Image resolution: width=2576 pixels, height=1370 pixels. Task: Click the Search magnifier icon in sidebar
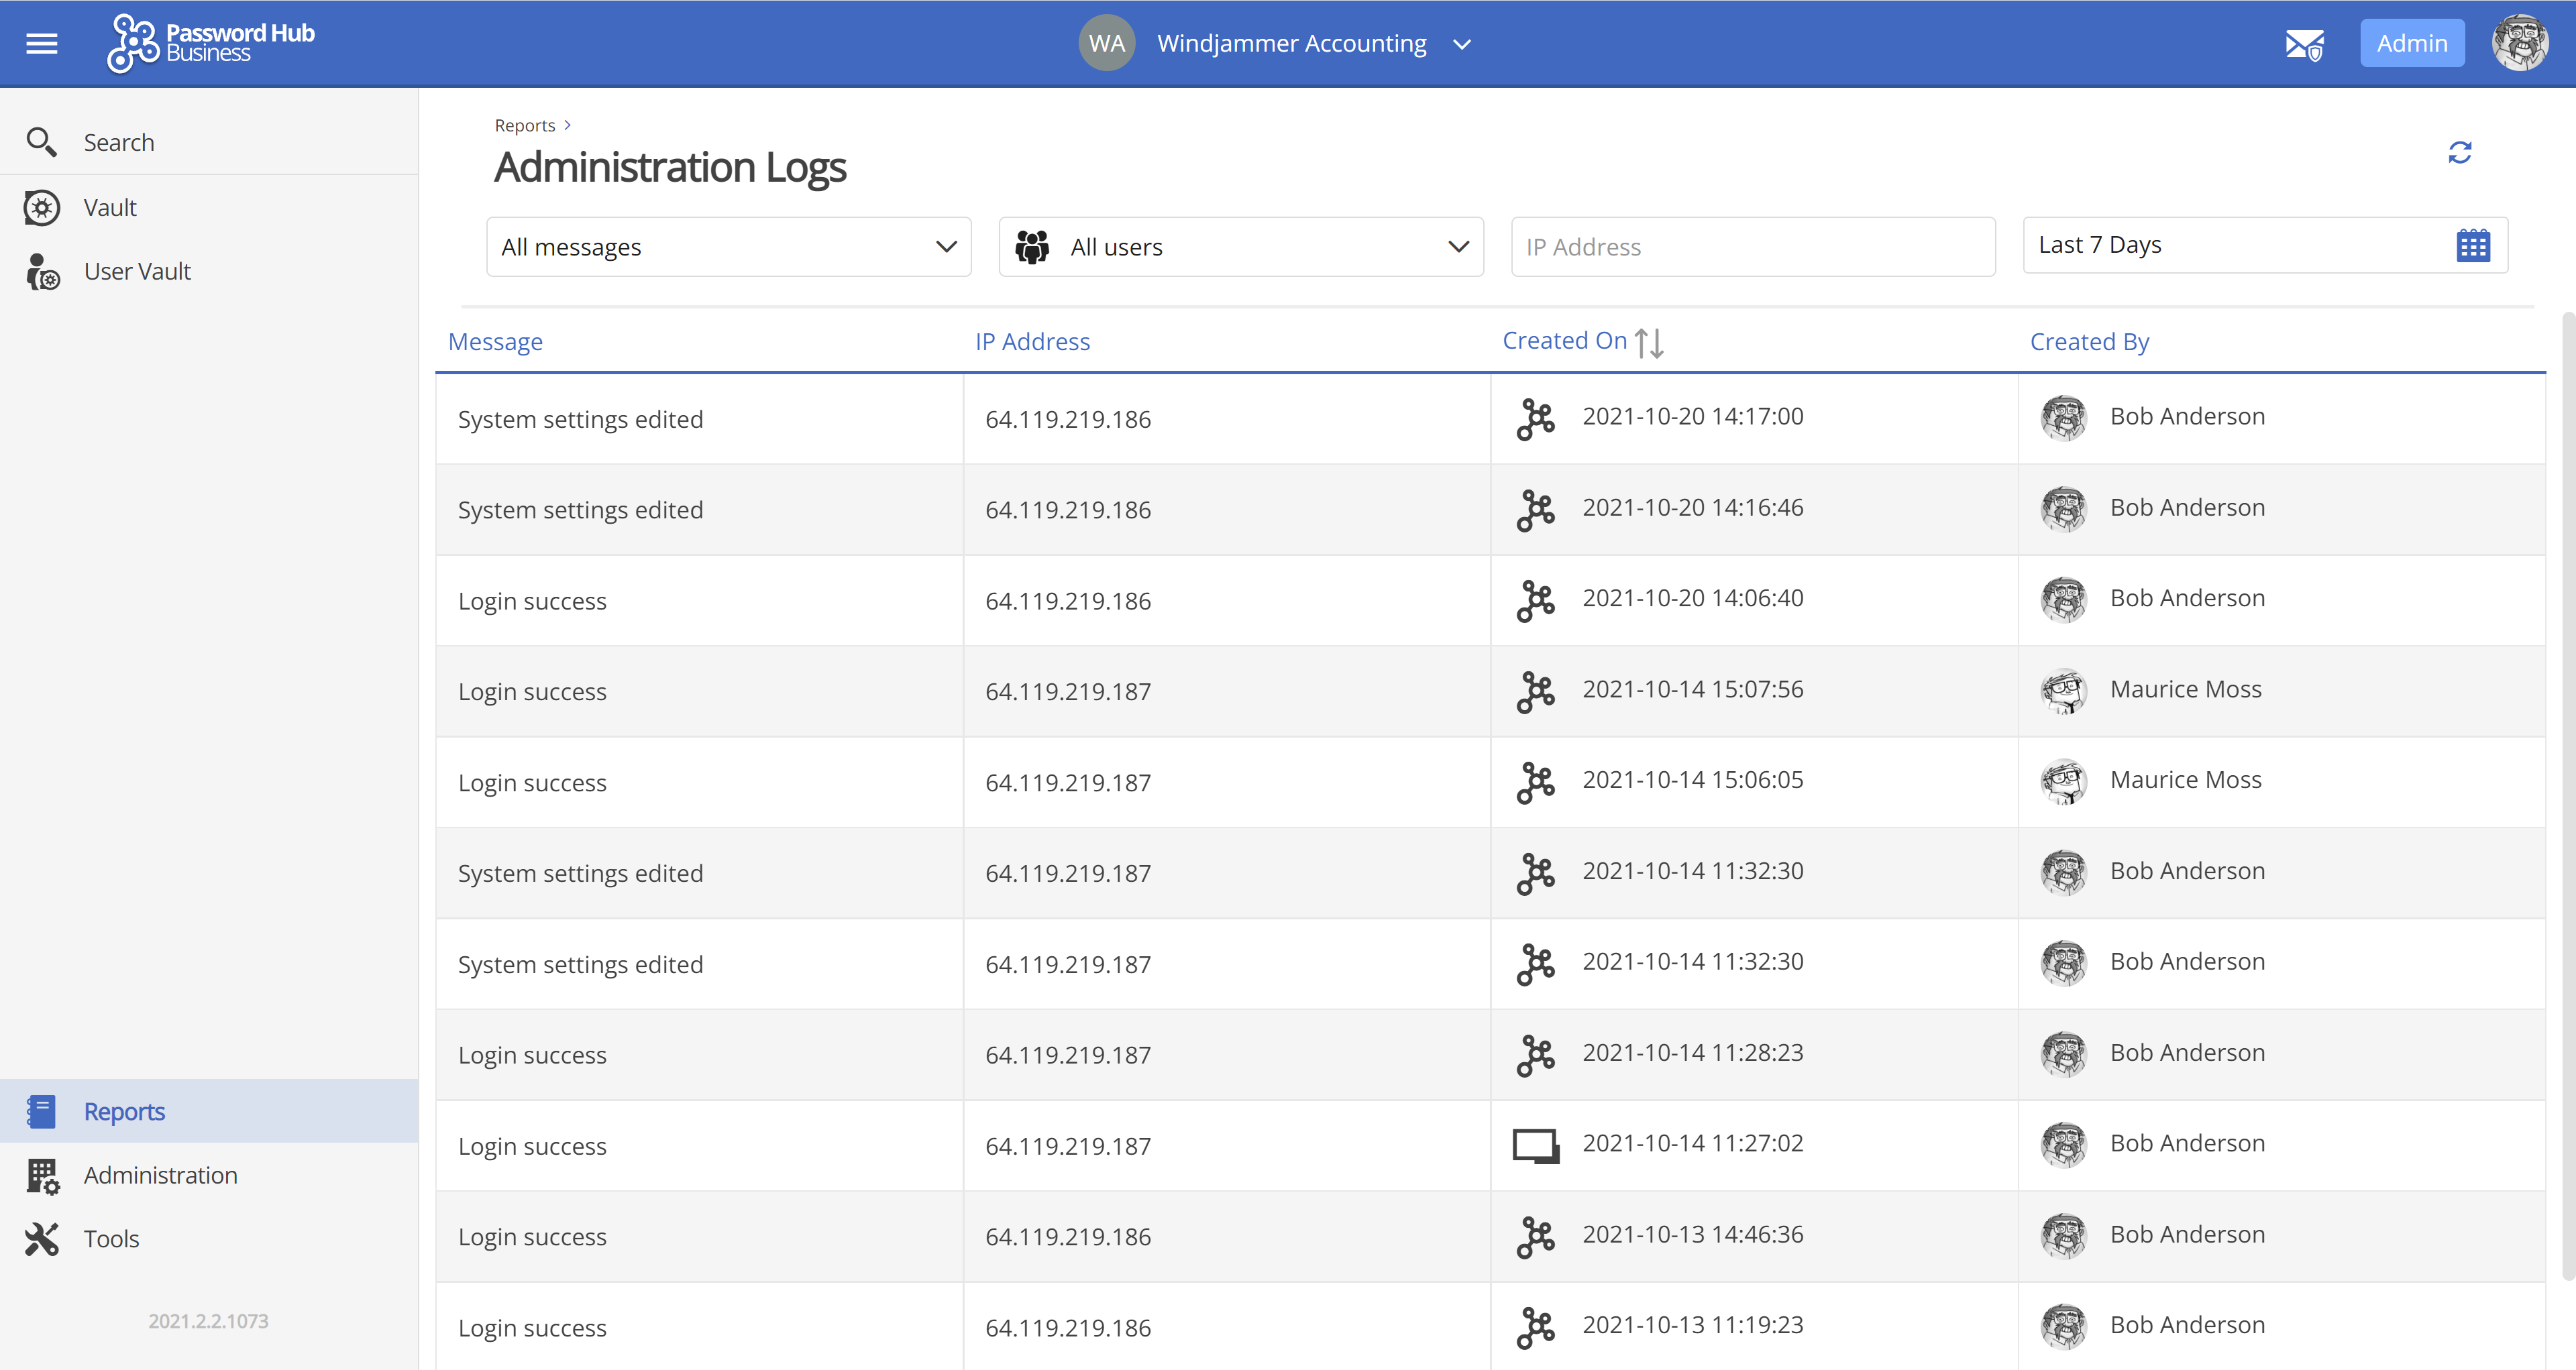tap(41, 142)
